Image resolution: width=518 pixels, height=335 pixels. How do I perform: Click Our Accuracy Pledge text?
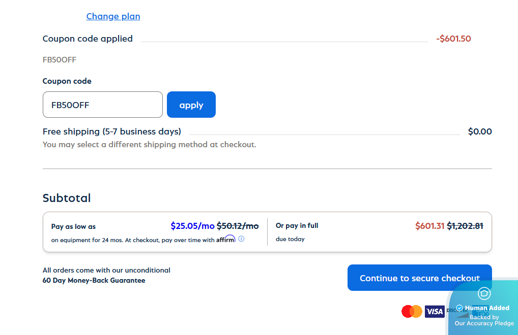point(484,323)
